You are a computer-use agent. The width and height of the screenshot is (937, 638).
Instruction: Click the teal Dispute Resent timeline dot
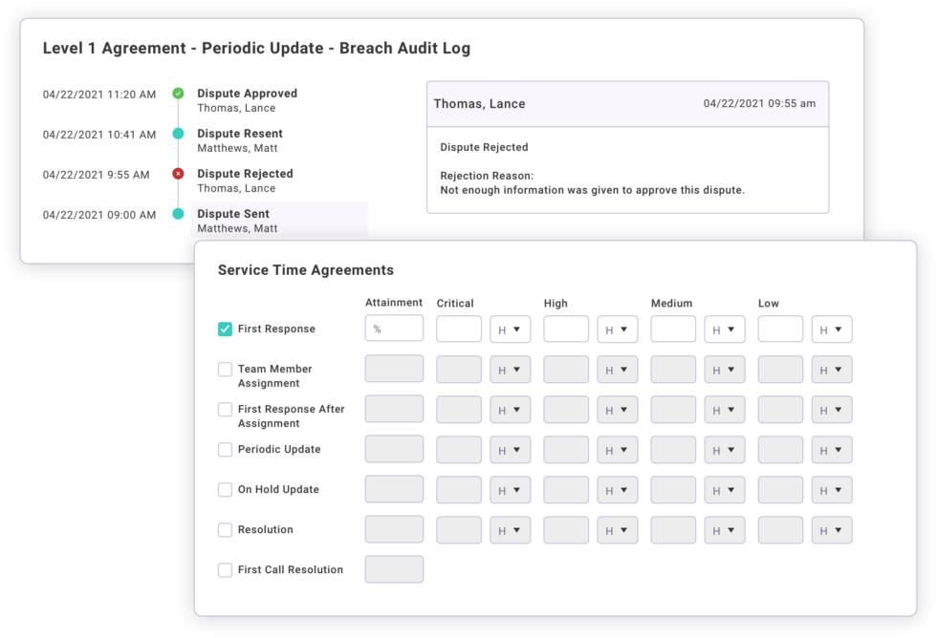tap(178, 133)
